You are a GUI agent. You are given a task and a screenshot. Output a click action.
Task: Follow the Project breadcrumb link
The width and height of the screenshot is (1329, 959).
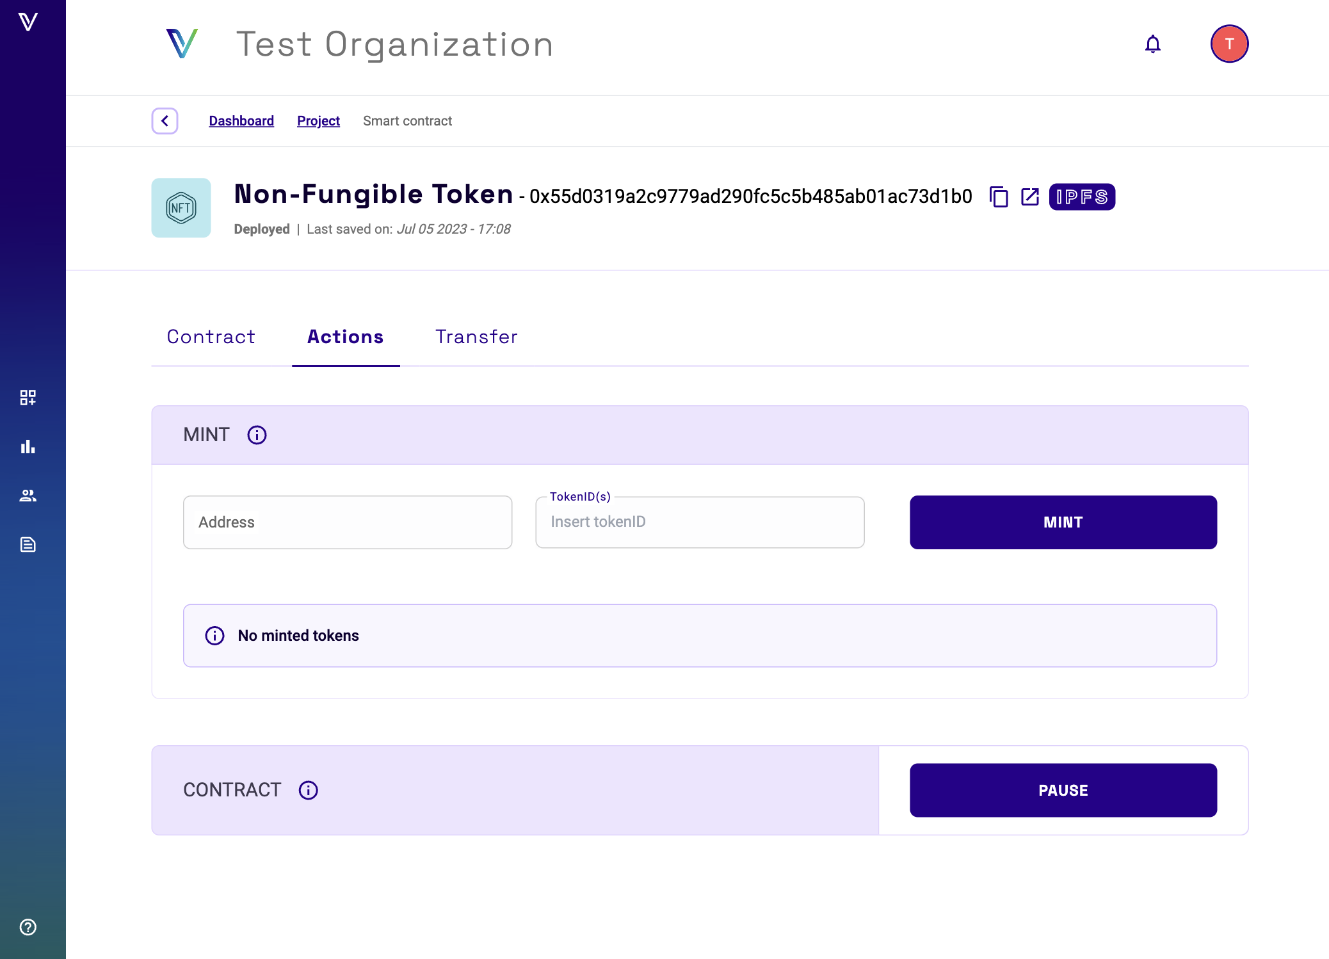pos(318,121)
